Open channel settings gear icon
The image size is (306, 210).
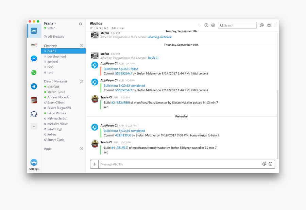click(x=213, y=25)
